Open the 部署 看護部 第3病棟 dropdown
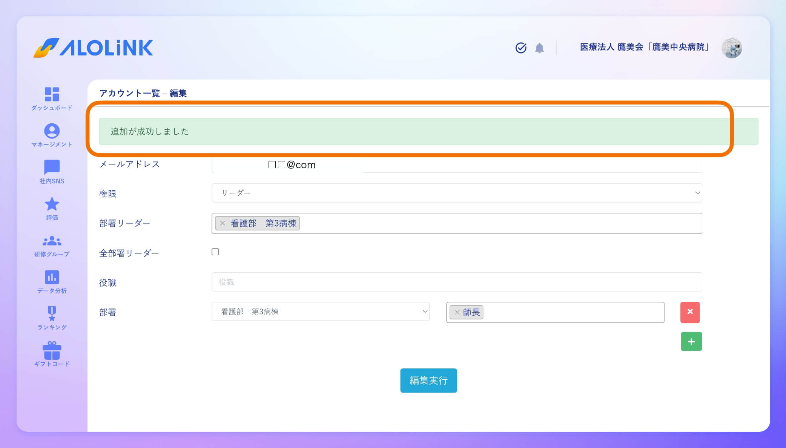The width and height of the screenshot is (786, 448). tap(321, 311)
